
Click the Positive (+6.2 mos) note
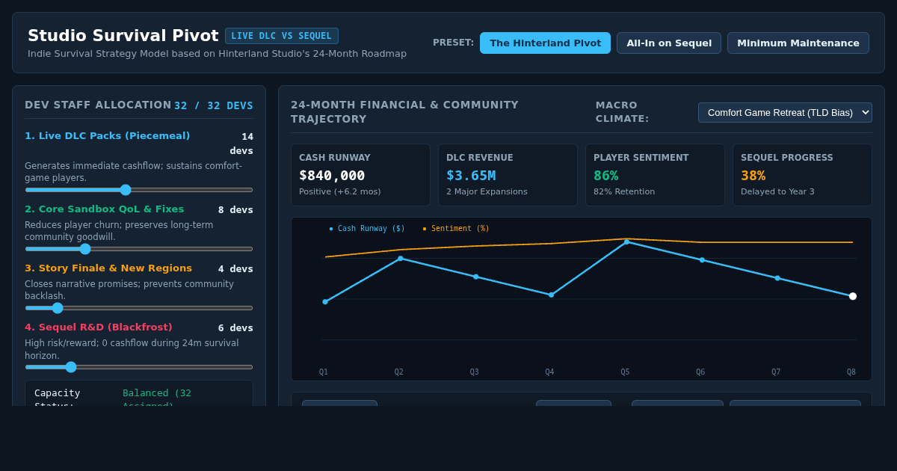click(340, 192)
